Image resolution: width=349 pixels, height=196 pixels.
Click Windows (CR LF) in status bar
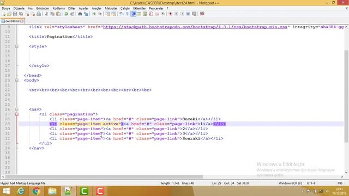pos(290,183)
